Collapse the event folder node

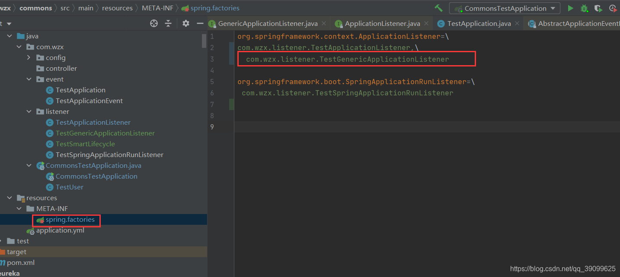pyautogui.click(x=29, y=79)
